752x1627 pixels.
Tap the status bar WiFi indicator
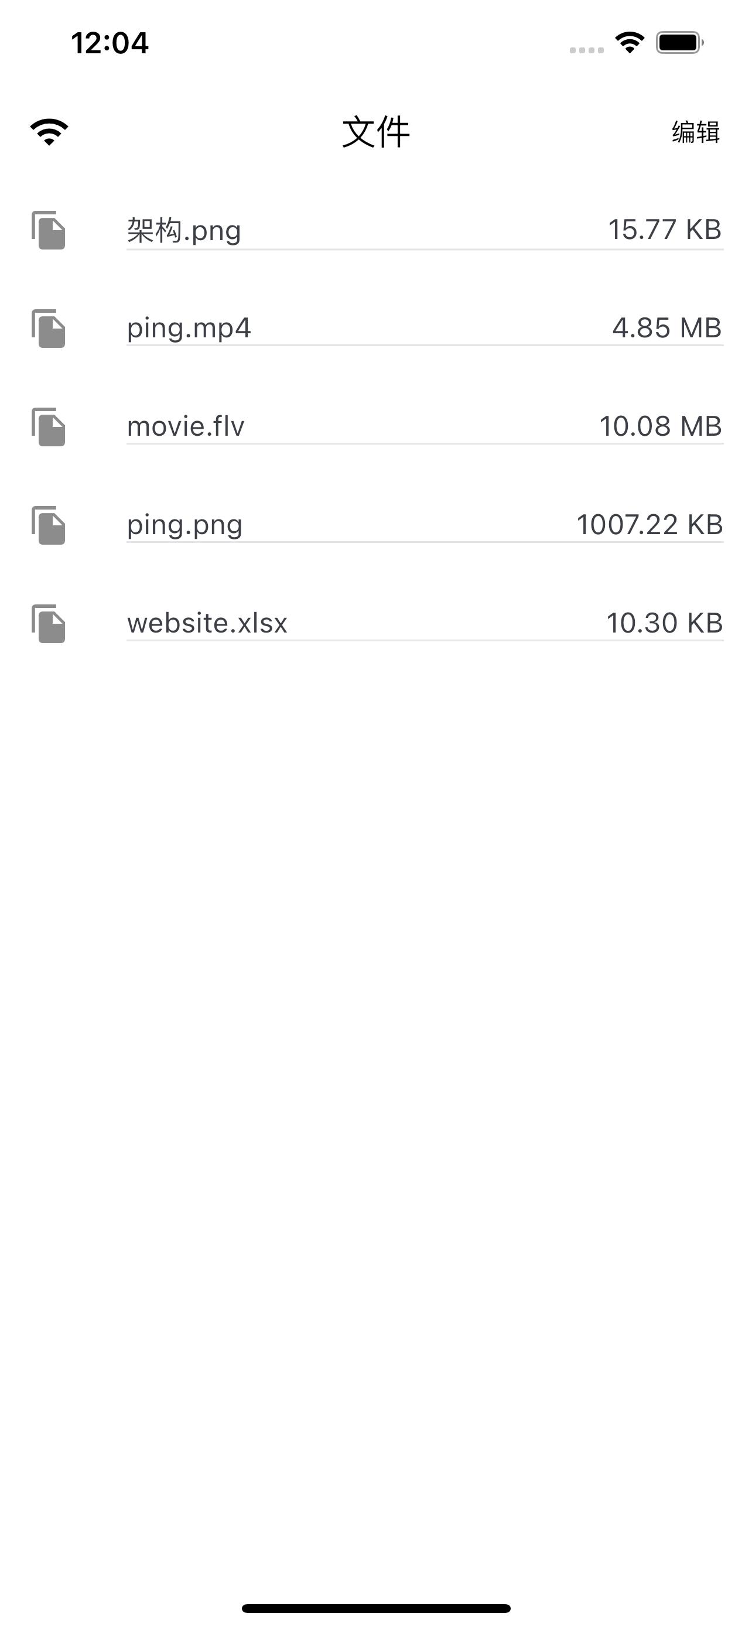[630, 43]
